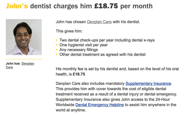This screenshot has height=117, width=189.
Task: Click the yellow "John's" word in heading
Action: click(17, 6)
